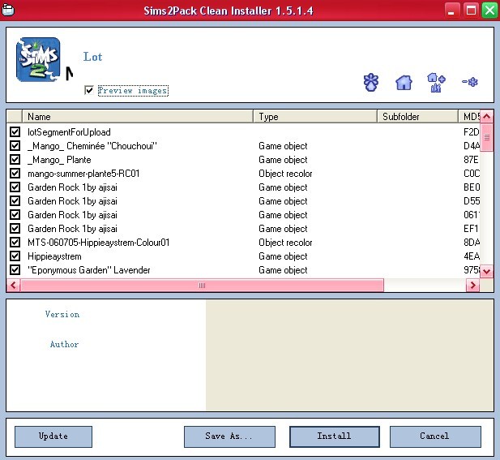Click the blue flower icon in header

pyautogui.click(x=371, y=83)
